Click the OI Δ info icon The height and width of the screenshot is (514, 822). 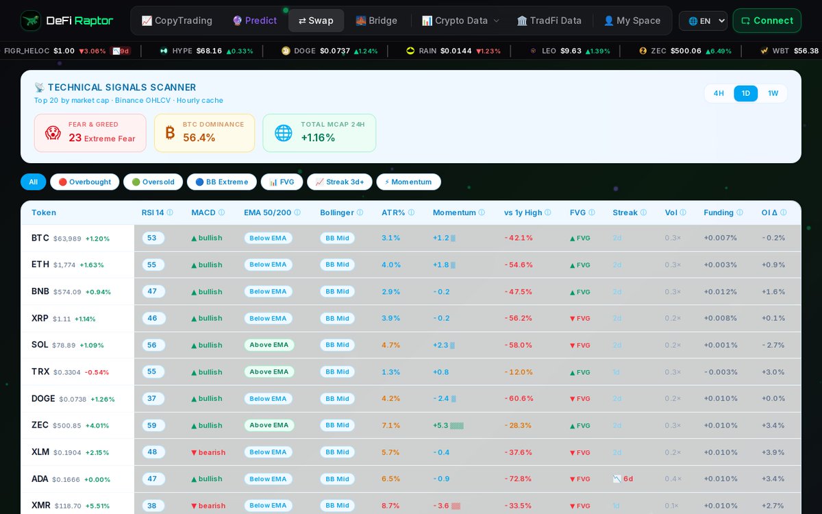click(783, 212)
